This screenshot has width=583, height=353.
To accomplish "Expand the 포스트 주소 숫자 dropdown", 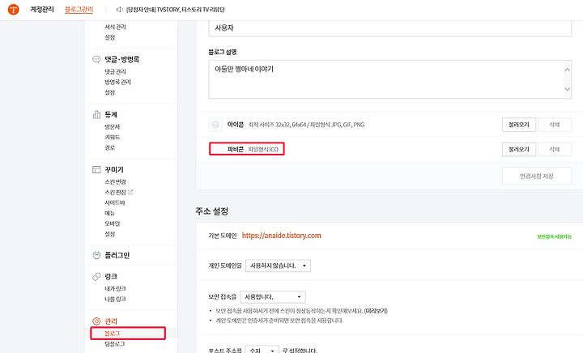I will 262,350.
